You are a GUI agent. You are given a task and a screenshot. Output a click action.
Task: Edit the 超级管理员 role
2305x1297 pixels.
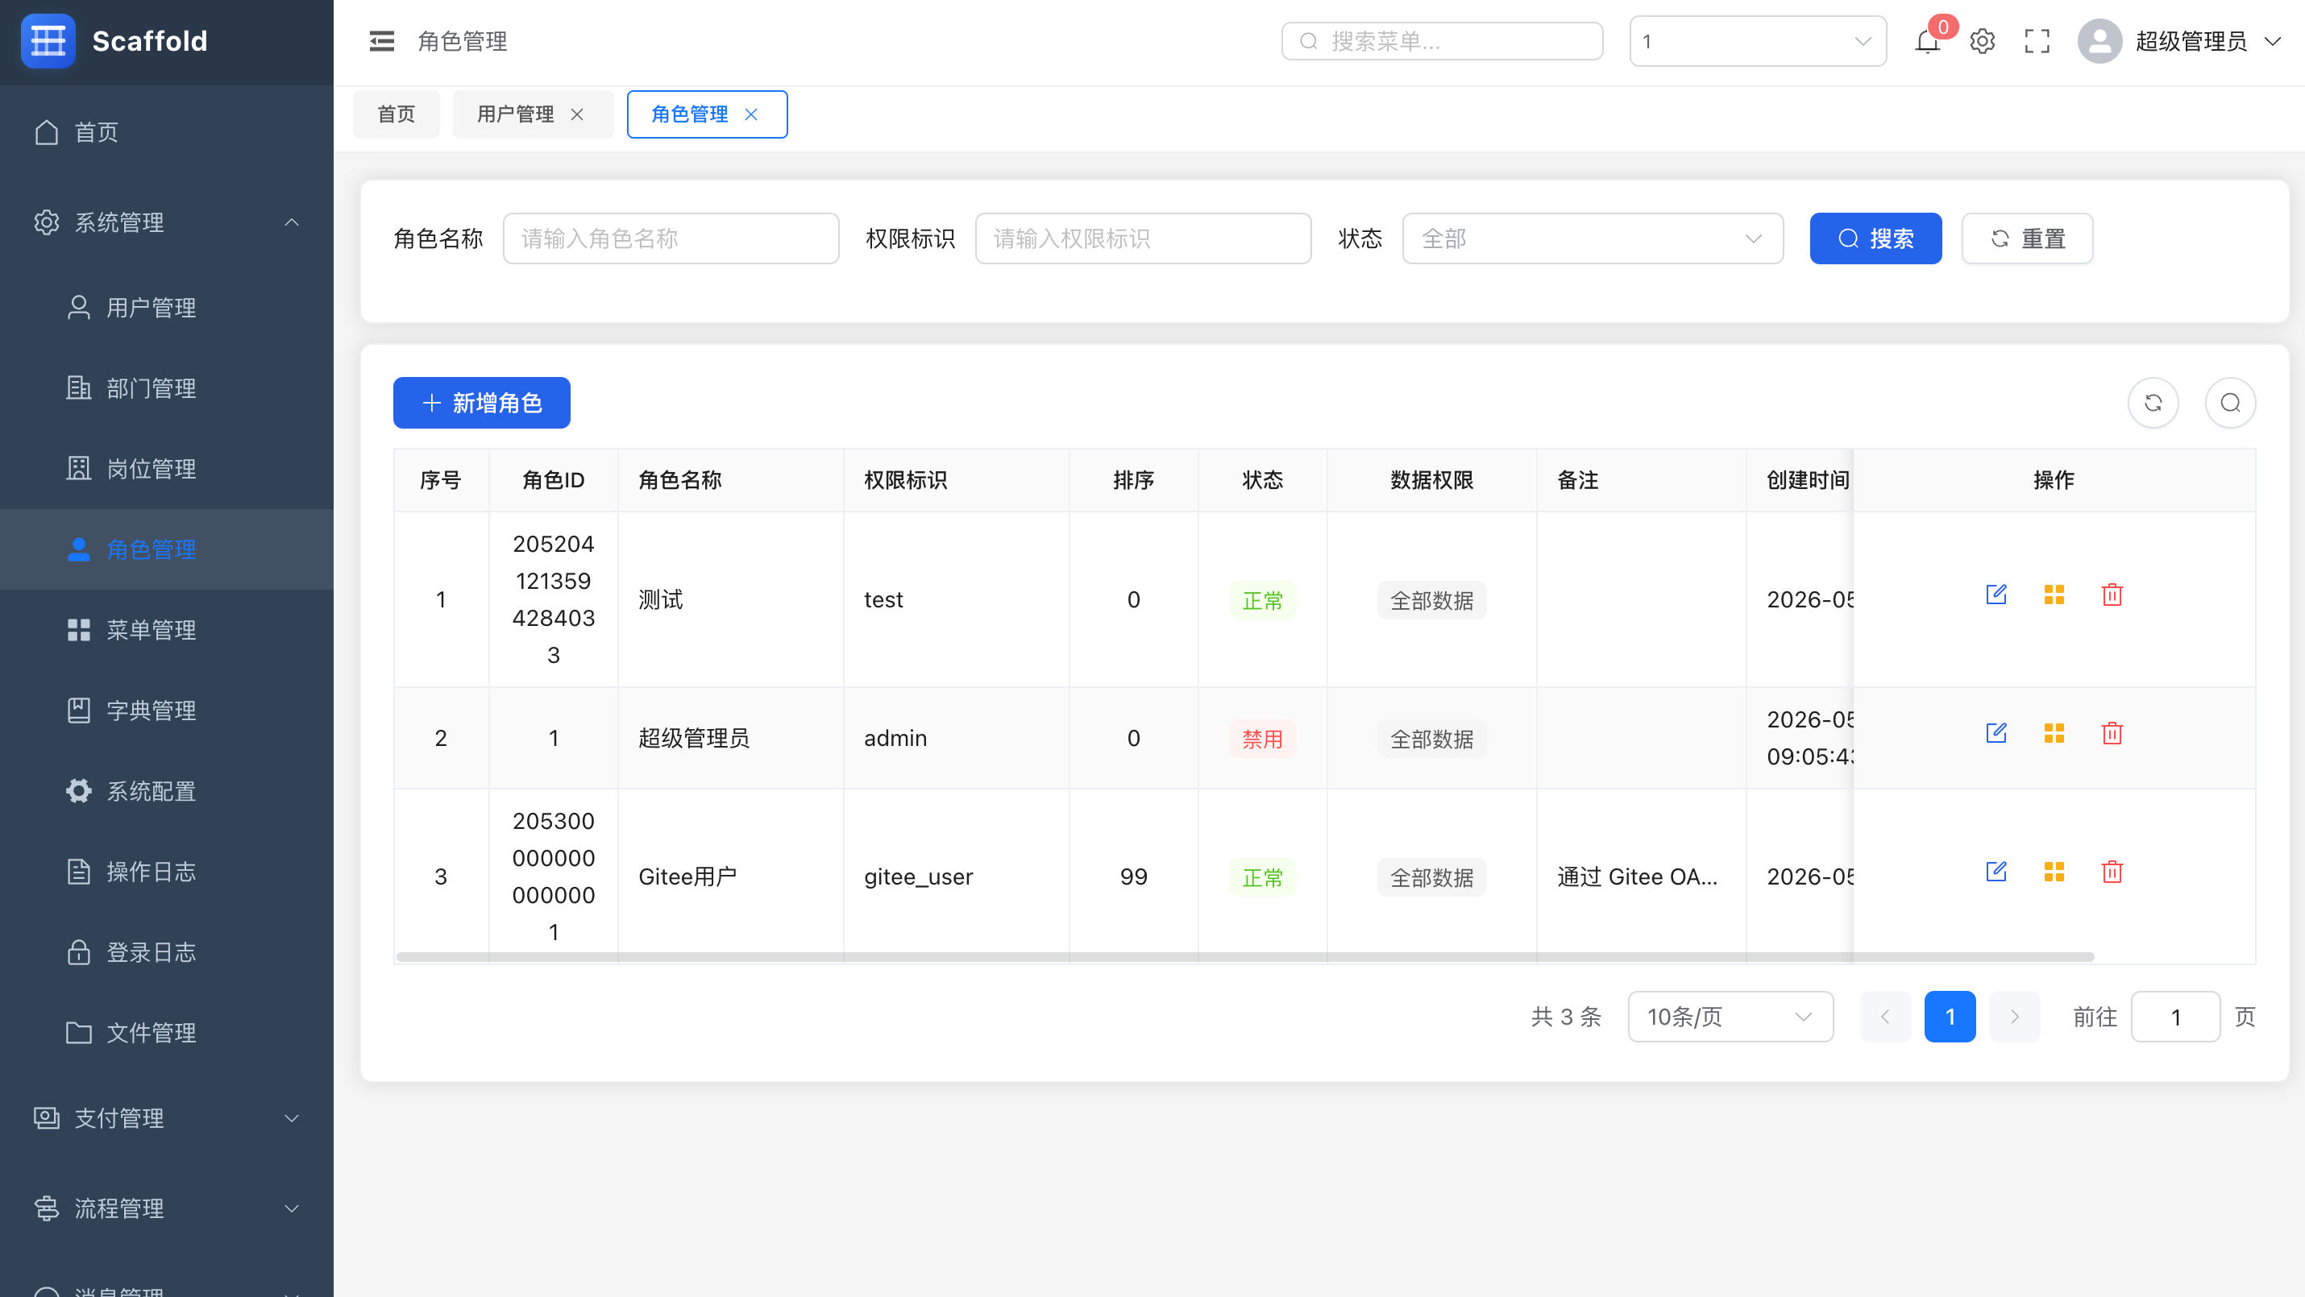pos(1996,733)
